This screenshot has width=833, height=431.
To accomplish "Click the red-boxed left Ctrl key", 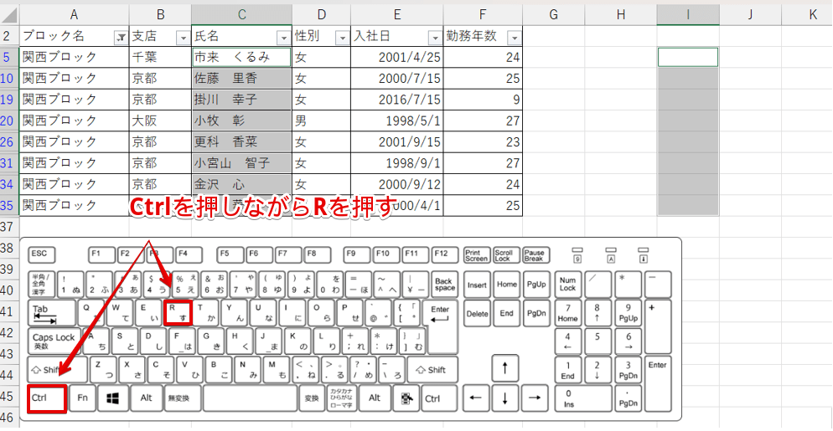I will tap(46, 399).
